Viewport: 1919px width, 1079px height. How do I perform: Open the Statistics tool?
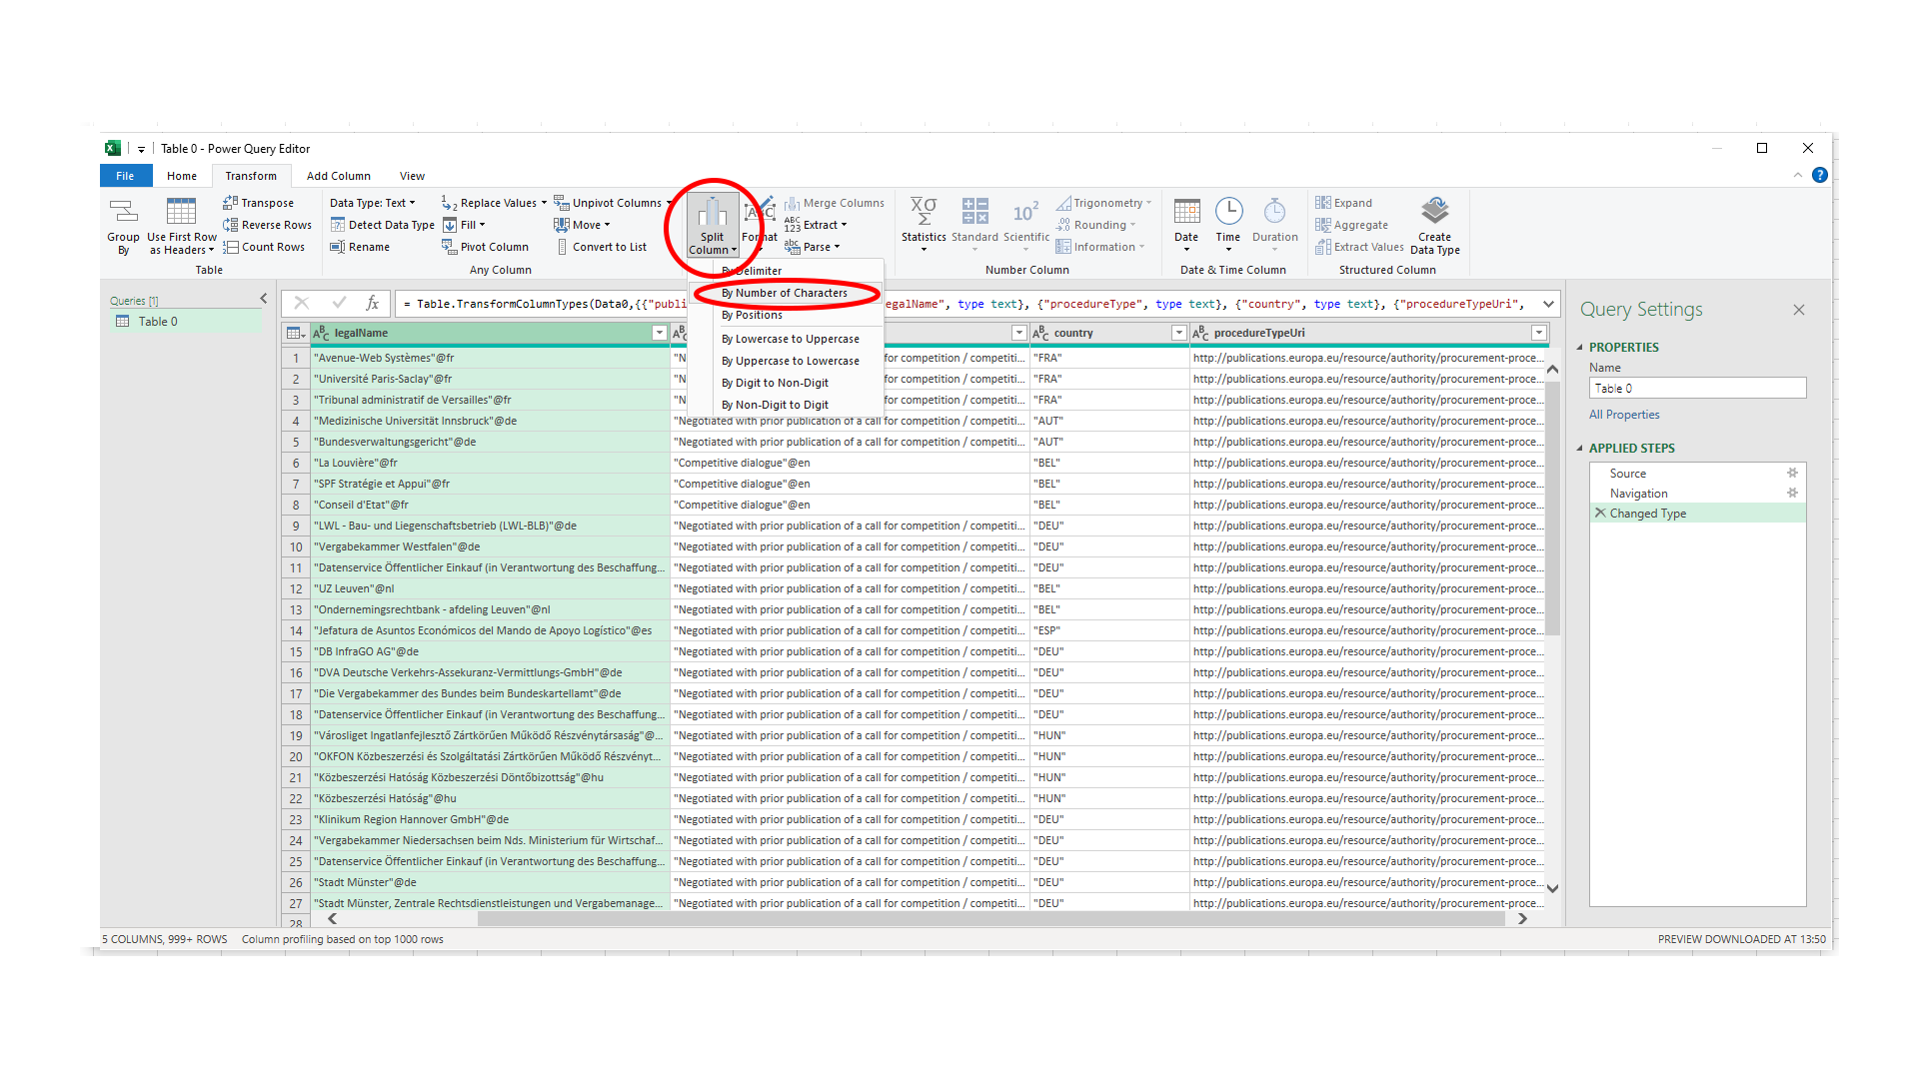[x=923, y=224]
